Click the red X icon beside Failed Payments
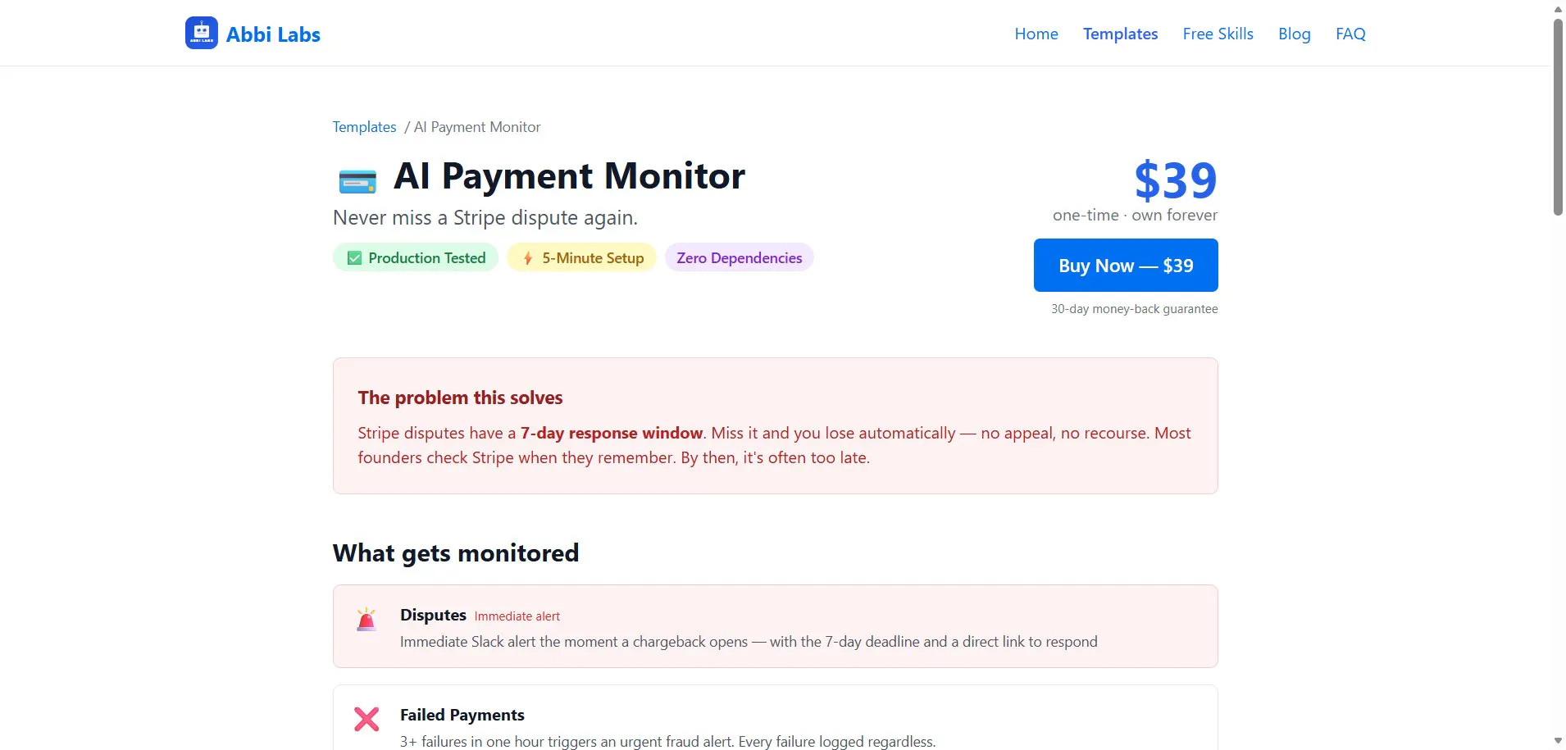This screenshot has width=1566, height=750. click(366, 719)
